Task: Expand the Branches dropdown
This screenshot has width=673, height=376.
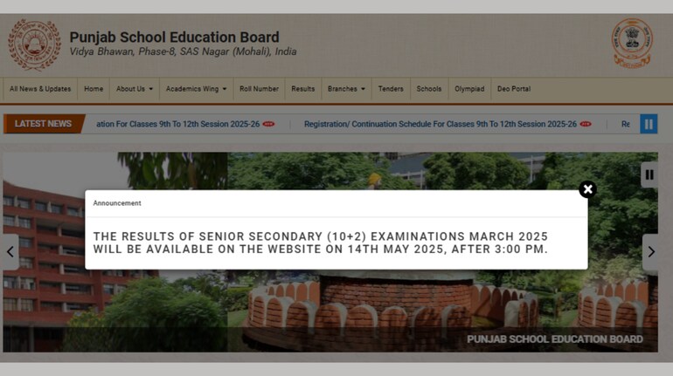Action: pos(346,89)
